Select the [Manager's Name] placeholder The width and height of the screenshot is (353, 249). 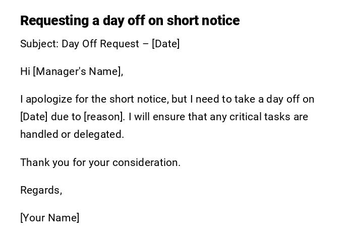[x=78, y=71]
